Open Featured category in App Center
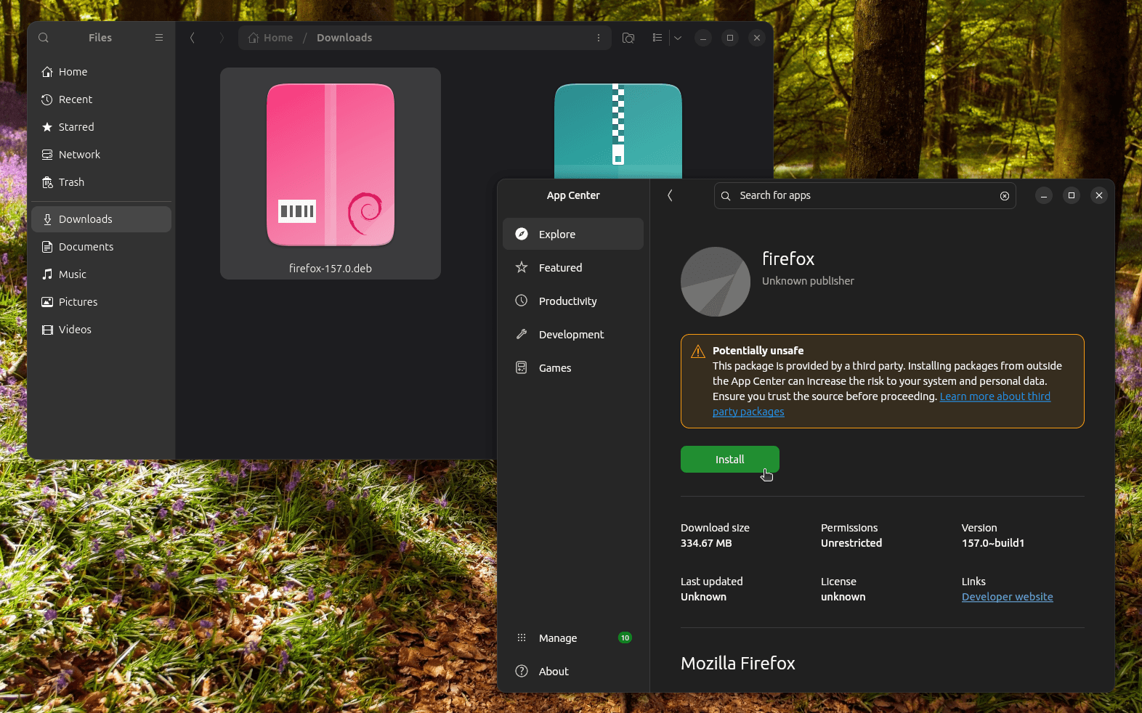The width and height of the screenshot is (1142, 713). (x=573, y=268)
